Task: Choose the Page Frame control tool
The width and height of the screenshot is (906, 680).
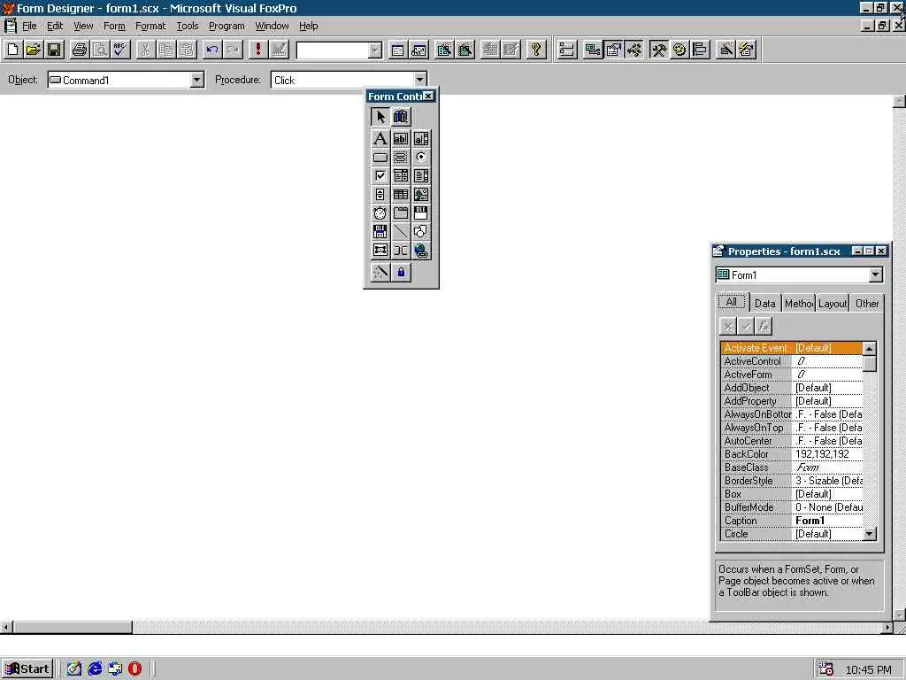Action: point(401,213)
